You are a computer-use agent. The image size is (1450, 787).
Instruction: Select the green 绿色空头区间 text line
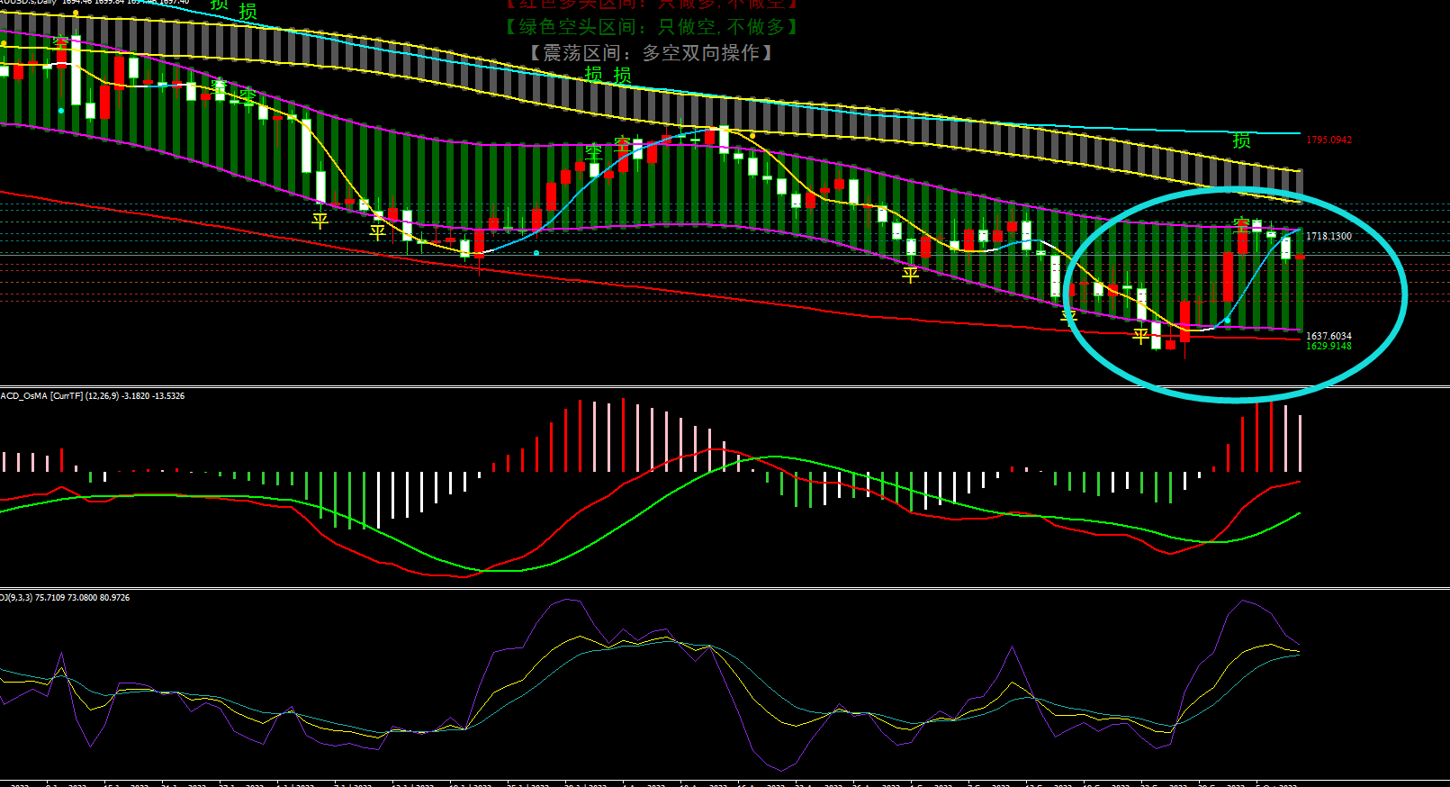[x=652, y=27]
